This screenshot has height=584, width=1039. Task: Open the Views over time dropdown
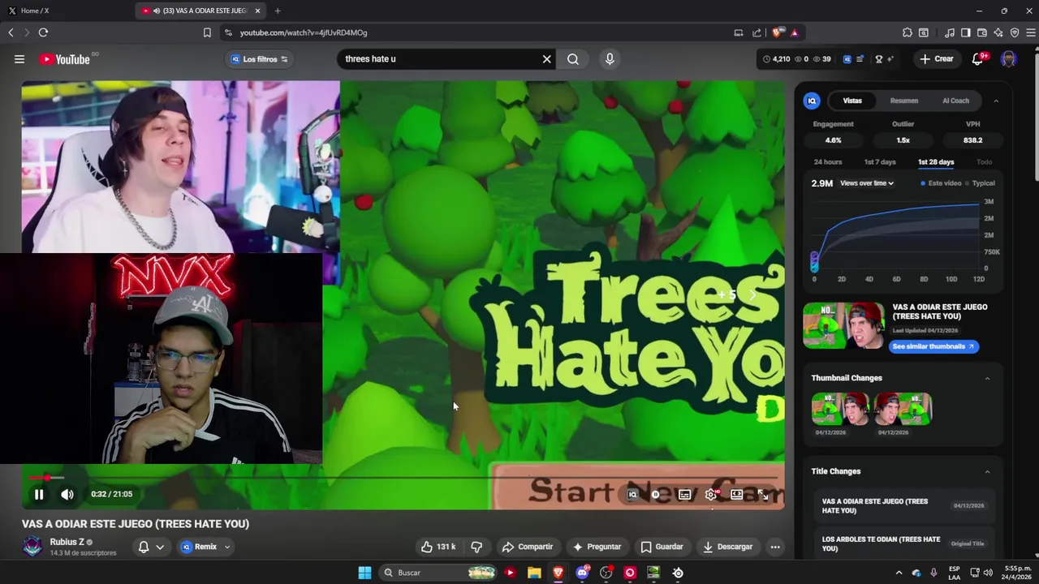point(866,183)
